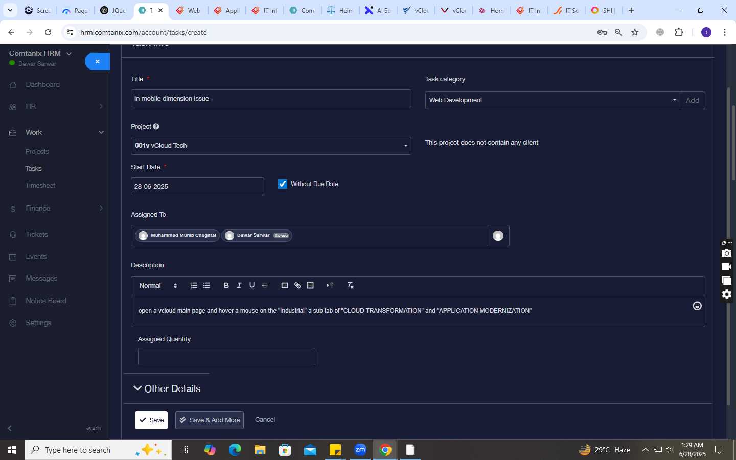
Task: Open the Project dropdown showing vCloud Tech
Action: click(271, 146)
